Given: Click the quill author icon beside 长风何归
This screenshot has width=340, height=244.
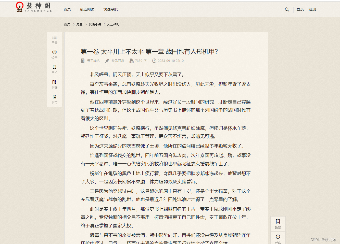Looking at the screenshot, I should [107, 61].
